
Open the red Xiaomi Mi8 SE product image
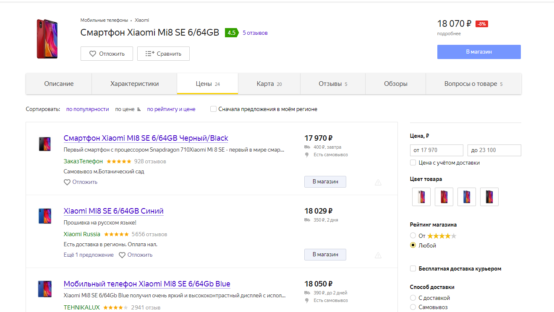pos(47,39)
